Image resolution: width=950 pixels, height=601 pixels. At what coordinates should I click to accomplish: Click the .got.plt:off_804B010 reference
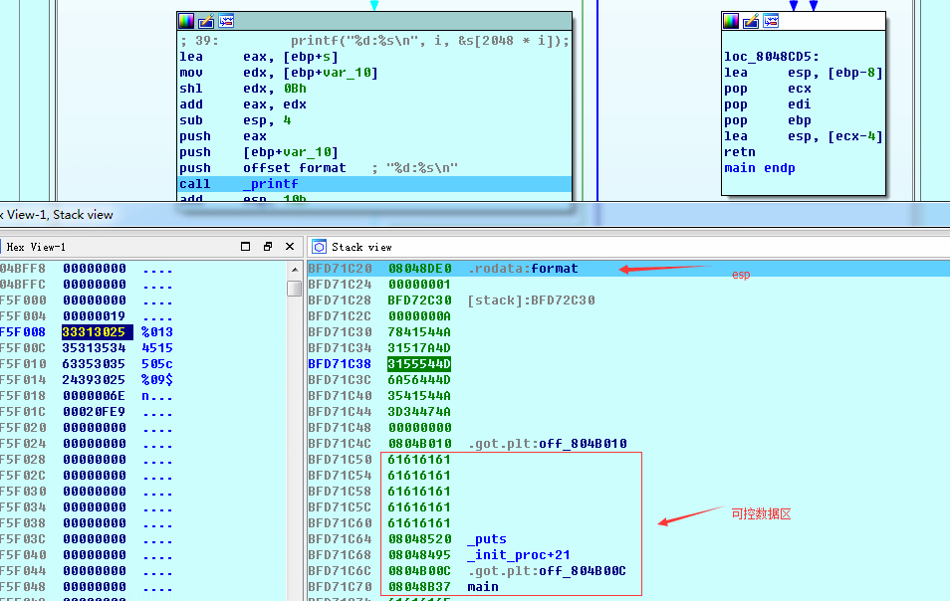pyautogui.click(x=547, y=444)
